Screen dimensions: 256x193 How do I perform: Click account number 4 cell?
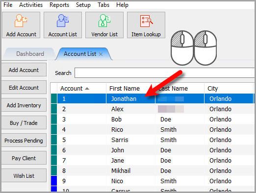81,129
